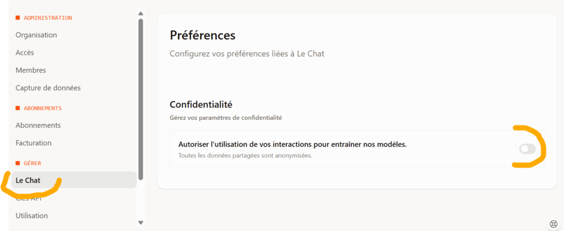The width and height of the screenshot is (564, 231).
Task: Click the Préférences page heading
Action: click(202, 35)
